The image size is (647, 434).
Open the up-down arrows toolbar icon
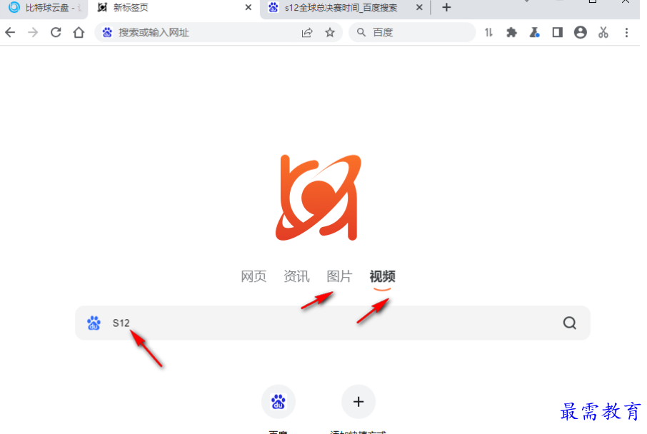pyautogui.click(x=489, y=33)
